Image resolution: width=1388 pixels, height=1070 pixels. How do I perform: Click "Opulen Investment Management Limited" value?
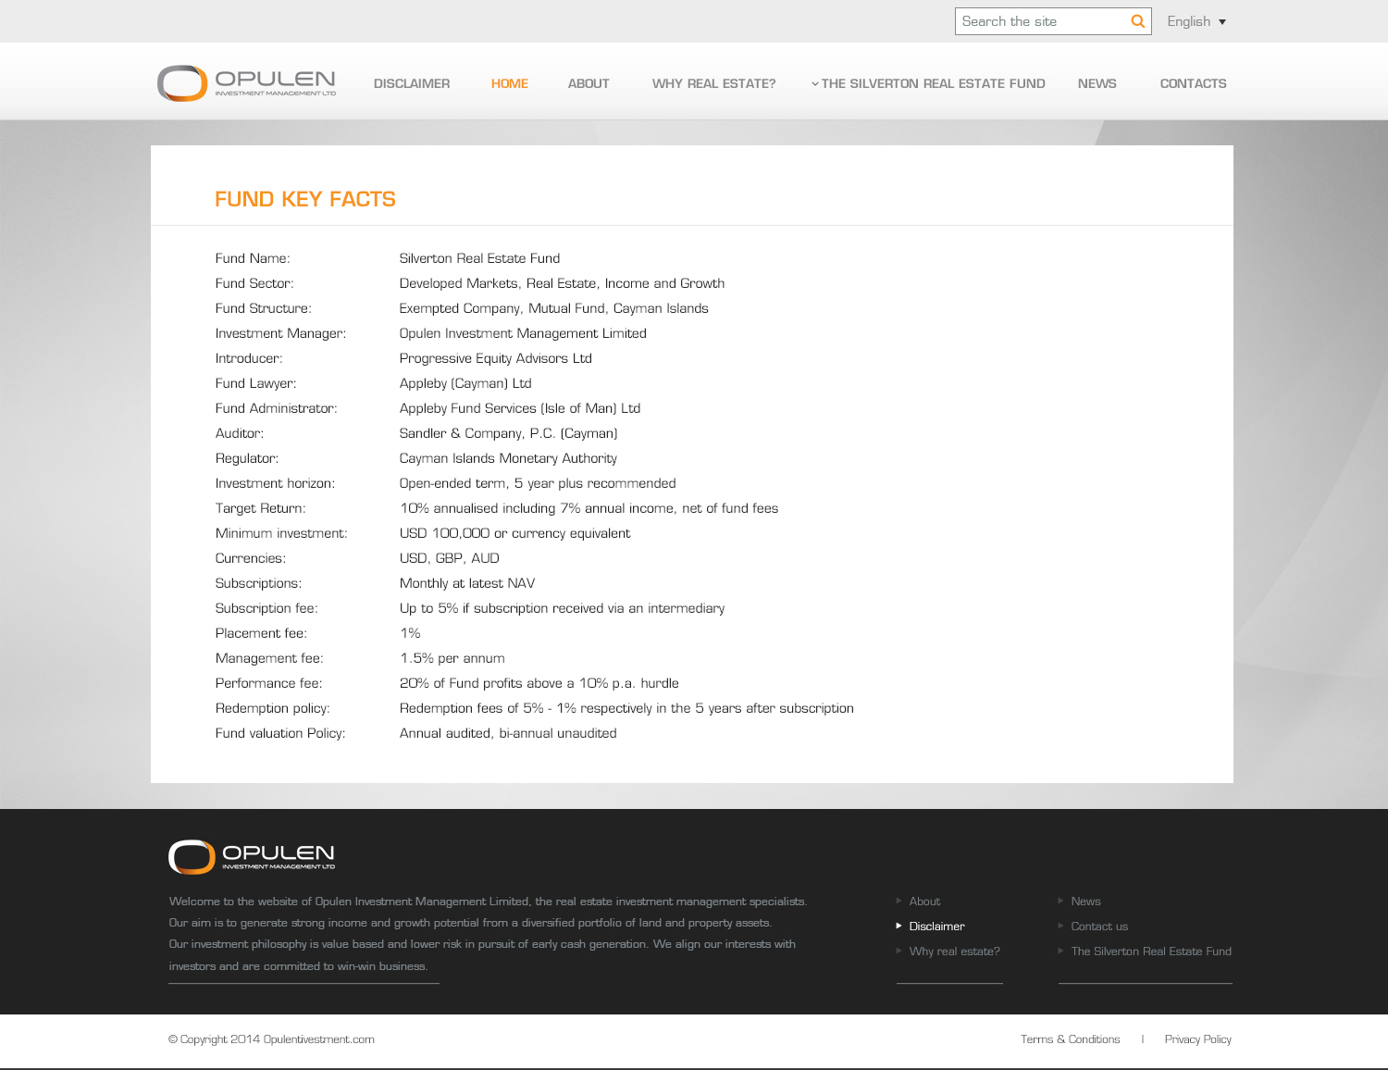point(523,333)
